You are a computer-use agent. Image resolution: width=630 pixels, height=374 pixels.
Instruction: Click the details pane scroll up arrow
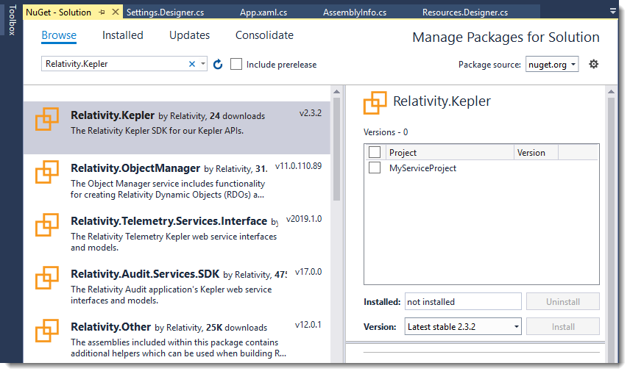click(x=611, y=92)
